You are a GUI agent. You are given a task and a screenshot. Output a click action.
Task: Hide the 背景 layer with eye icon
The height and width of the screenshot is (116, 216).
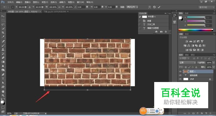coord(180,79)
